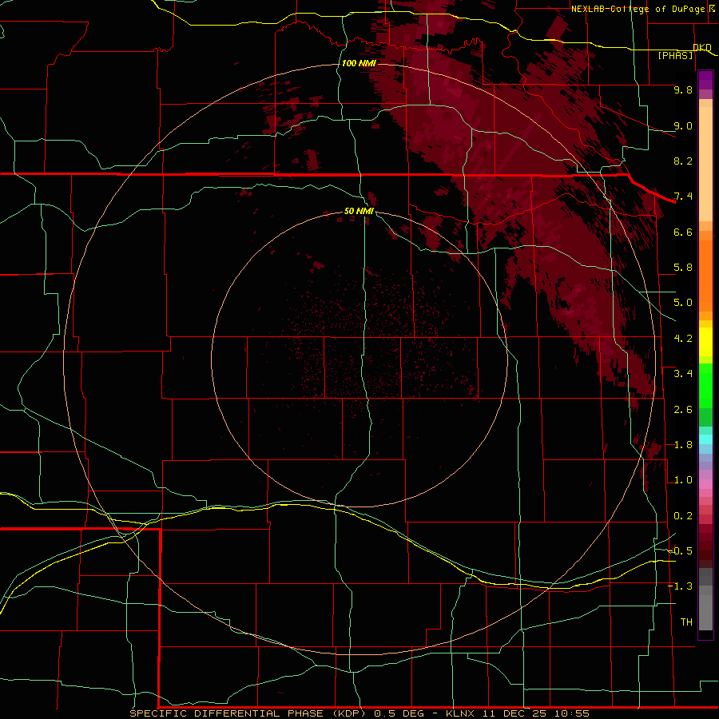Screen dimensions: 719x719
Task: Click the -0.5 value on the color scale
Action: (x=680, y=551)
